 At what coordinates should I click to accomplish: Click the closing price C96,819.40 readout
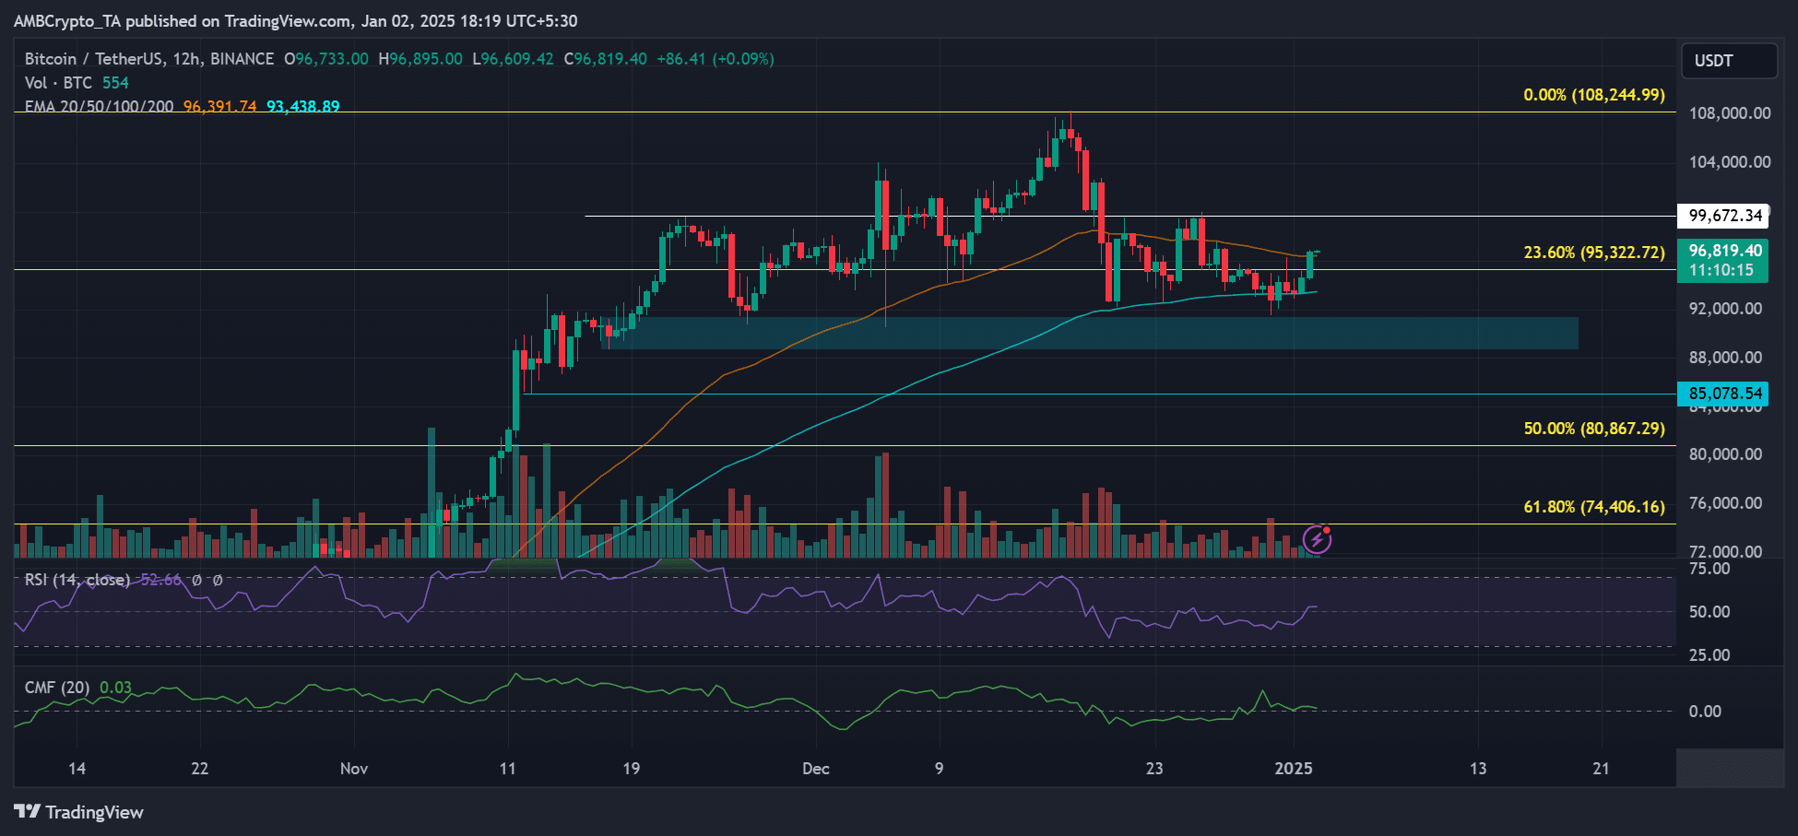tap(606, 59)
